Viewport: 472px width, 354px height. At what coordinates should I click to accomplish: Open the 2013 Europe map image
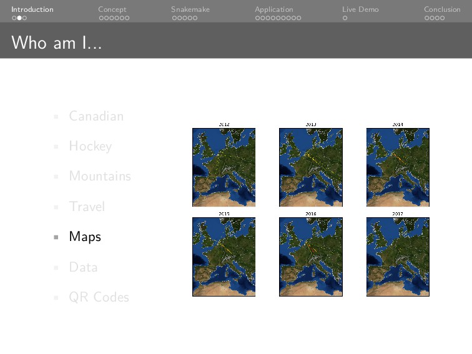(x=311, y=167)
